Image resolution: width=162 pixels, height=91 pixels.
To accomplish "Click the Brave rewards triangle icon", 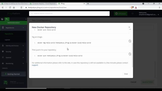I will pos(136,8).
